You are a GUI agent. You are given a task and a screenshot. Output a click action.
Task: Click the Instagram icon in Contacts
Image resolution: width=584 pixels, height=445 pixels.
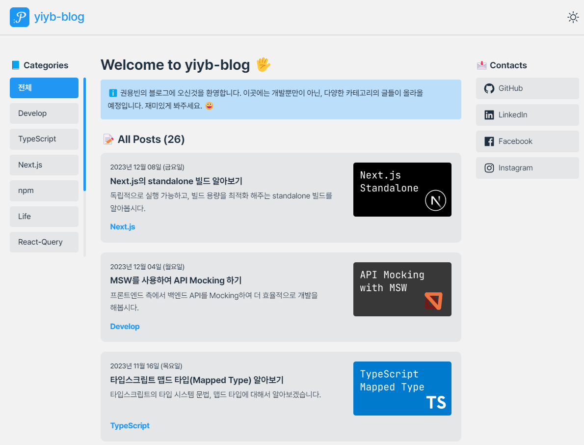click(x=489, y=168)
